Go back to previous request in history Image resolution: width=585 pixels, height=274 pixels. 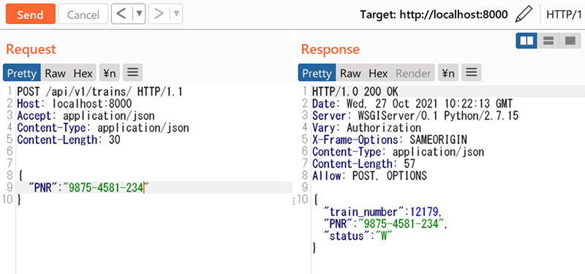pos(121,14)
